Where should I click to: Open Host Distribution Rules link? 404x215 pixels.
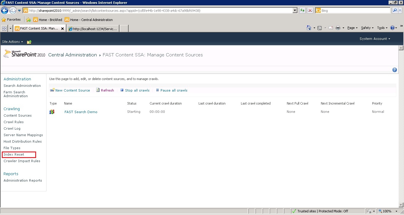[23, 141]
